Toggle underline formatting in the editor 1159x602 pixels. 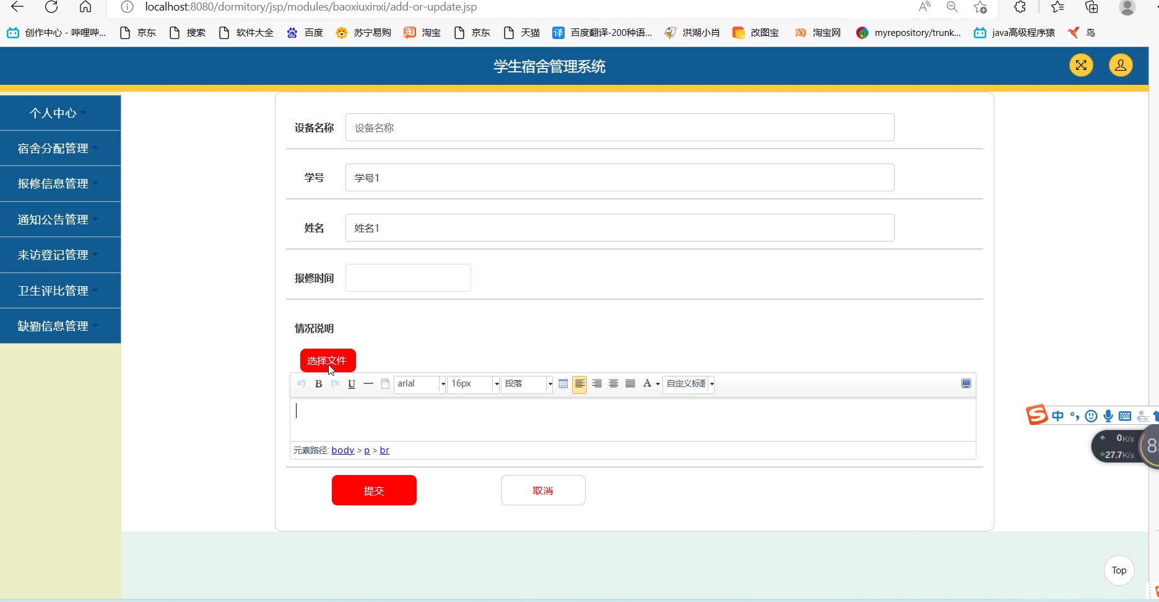(352, 384)
